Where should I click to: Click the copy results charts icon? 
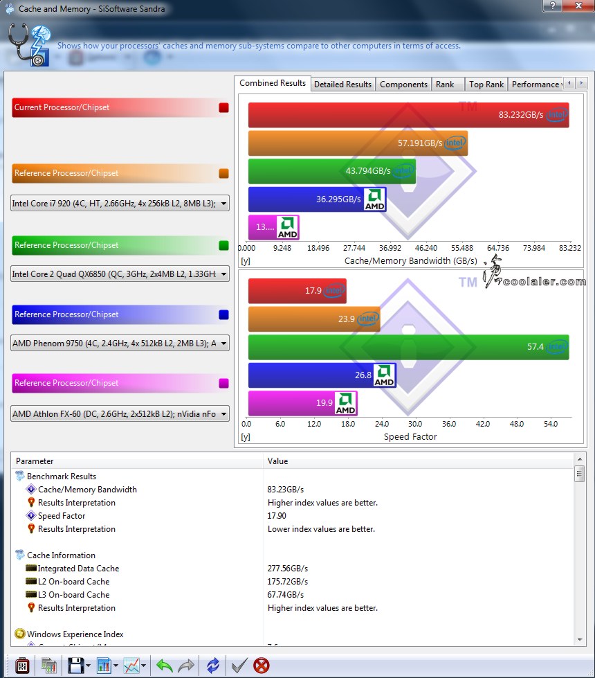point(49,666)
